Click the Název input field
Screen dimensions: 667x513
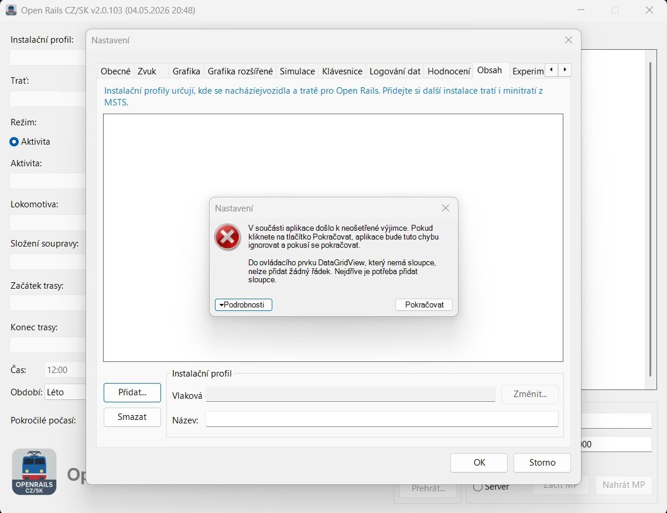[x=382, y=419]
